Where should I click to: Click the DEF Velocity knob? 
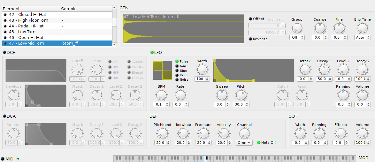(x=224, y=133)
